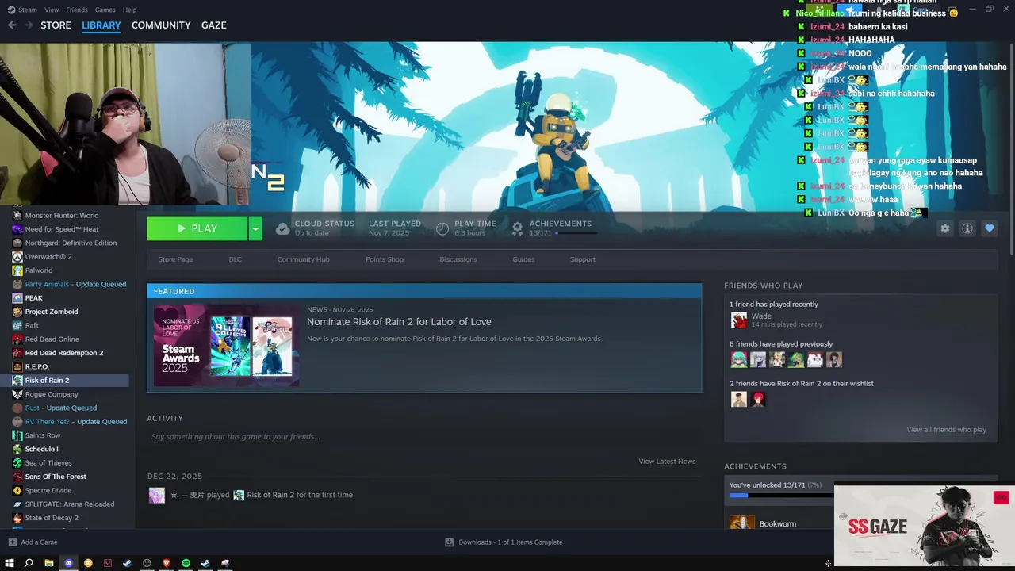Image resolution: width=1015 pixels, height=571 pixels.
Task: Open the Risk of Rain 2 link in activity
Action: (x=270, y=495)
